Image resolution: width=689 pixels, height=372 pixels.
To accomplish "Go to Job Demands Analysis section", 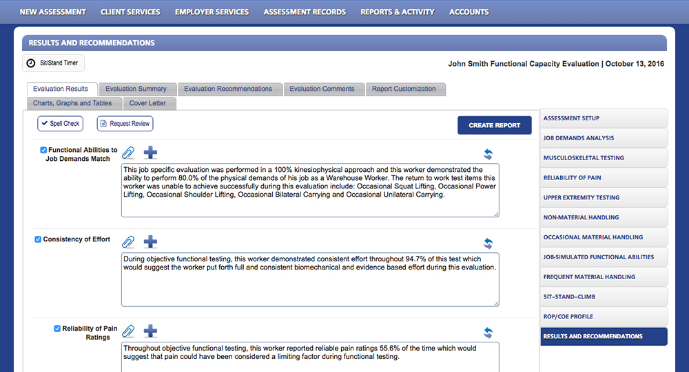I will tap(604, 138).
